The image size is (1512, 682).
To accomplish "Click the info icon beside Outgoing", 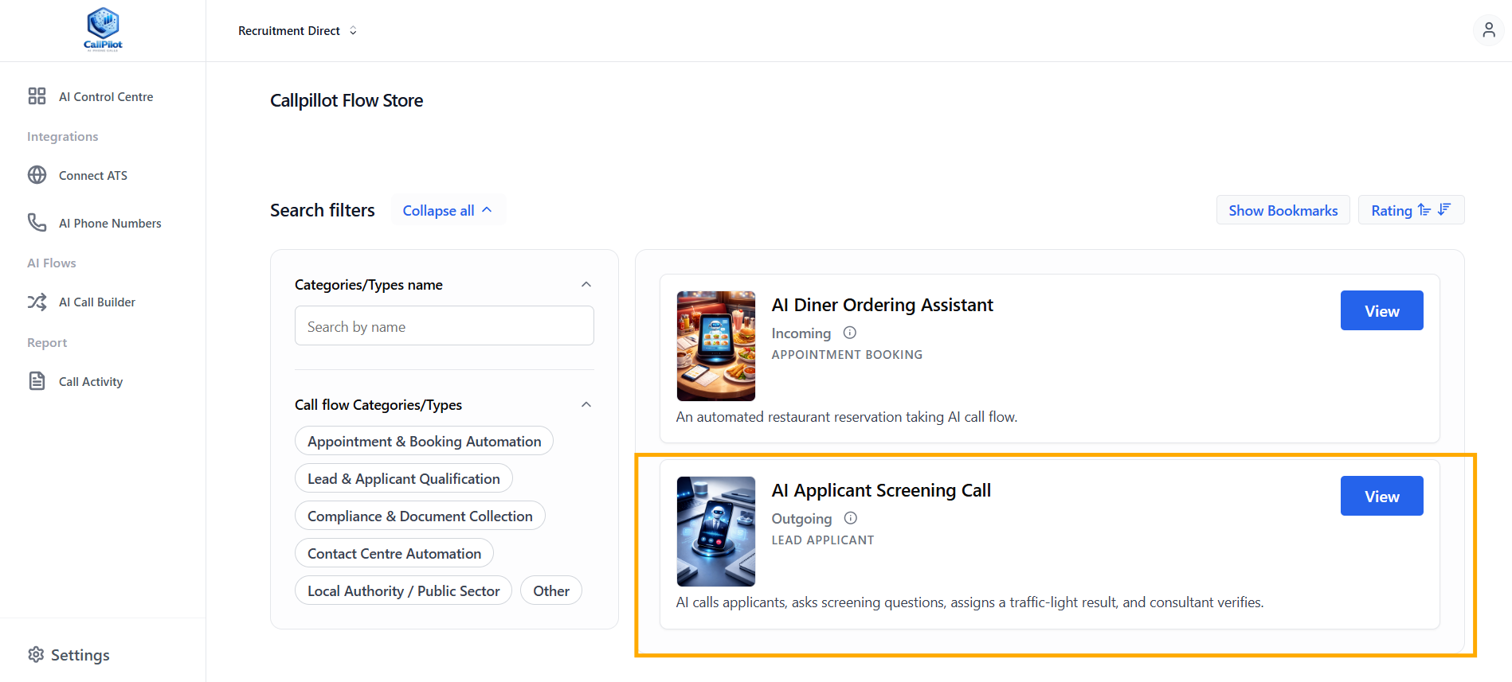I will (851, 518).
